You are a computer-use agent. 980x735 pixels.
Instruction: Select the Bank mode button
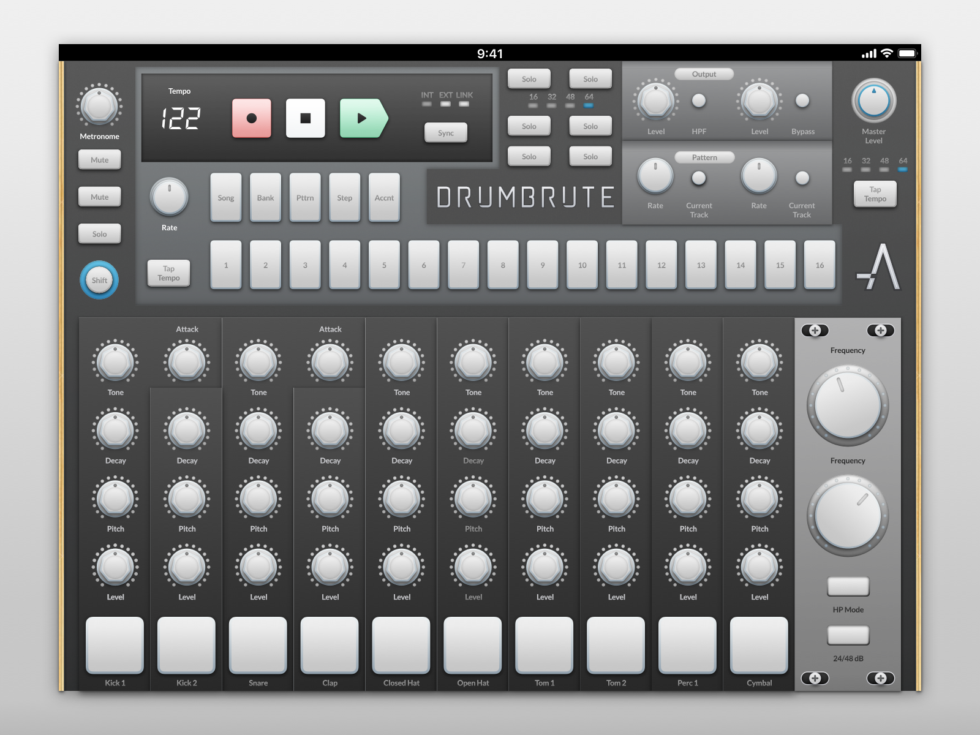pyautogui.click(x=266, y=197)
